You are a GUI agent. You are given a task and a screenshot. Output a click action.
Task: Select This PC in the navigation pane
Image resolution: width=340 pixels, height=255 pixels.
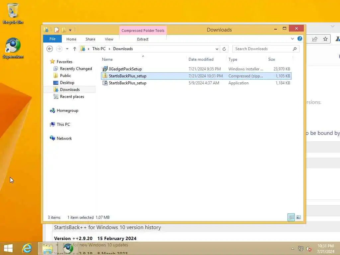[x=63, y=125]
